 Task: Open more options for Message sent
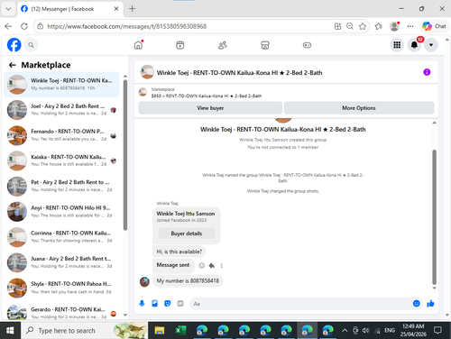point(222,265)
